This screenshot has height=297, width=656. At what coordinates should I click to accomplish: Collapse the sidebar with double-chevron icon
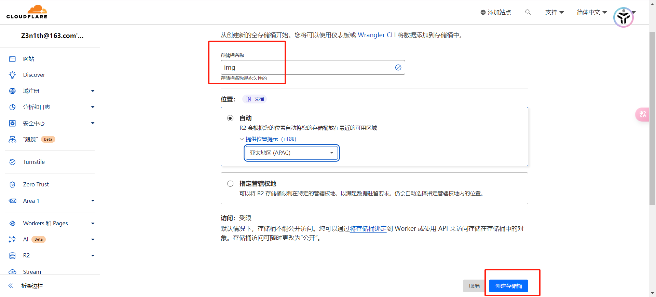(11, 286)
